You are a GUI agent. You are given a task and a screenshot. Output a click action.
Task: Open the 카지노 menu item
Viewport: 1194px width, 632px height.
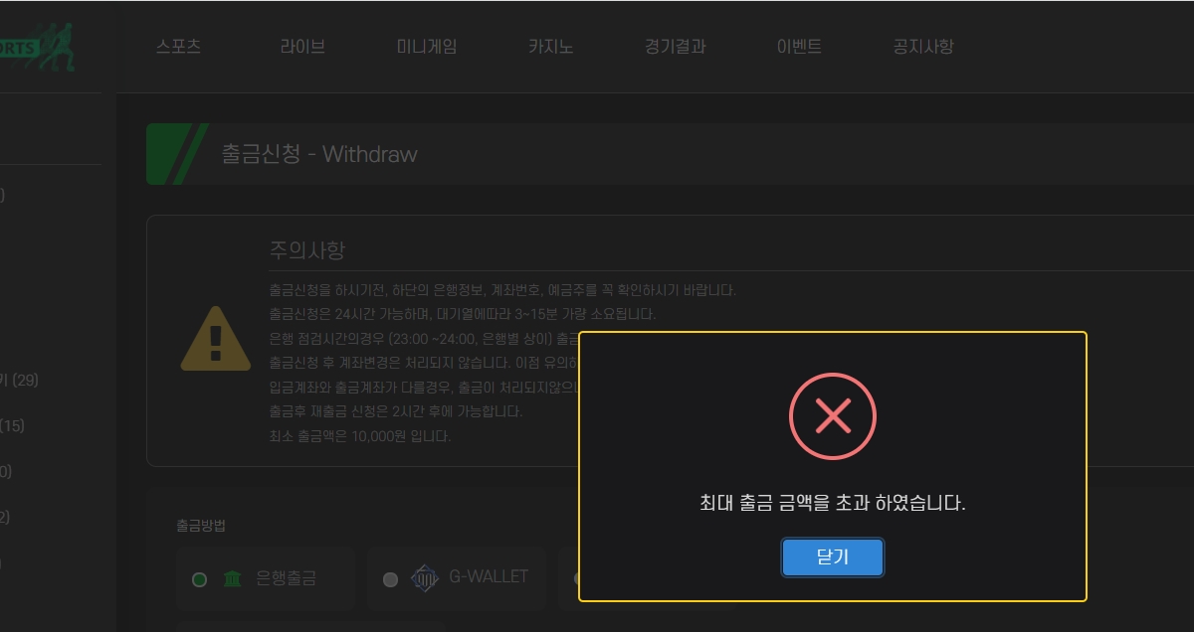pyautogui.click(x=551, y=47)
